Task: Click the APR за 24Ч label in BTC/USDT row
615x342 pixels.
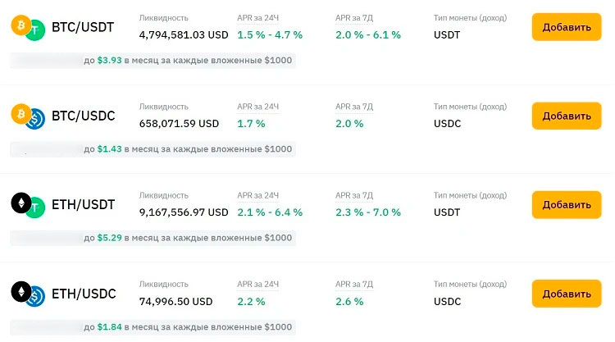Action: pyautogui.click(x=257, y=17)
